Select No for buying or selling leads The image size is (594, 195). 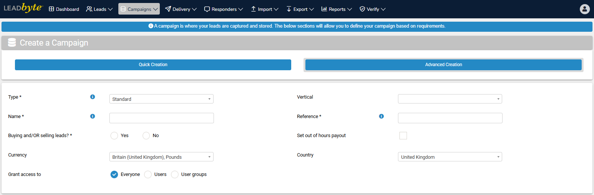click(x=146, y=136)
